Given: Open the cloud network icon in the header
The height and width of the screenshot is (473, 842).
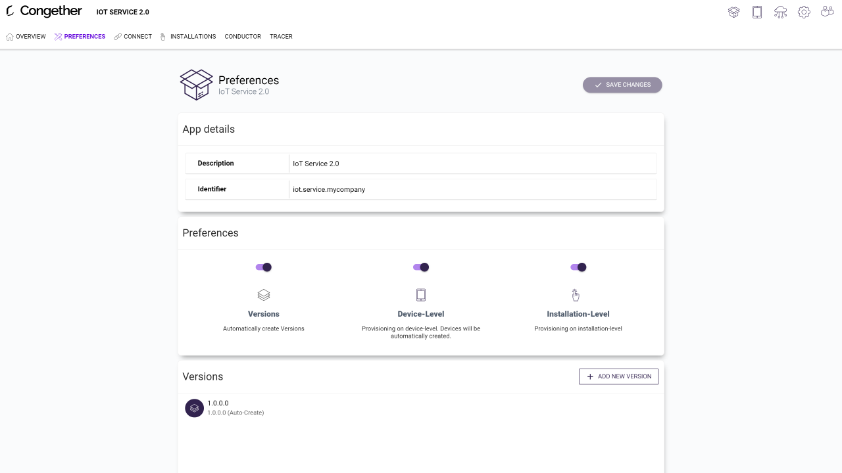Looking at the screenshot, I should pos(780,12).
